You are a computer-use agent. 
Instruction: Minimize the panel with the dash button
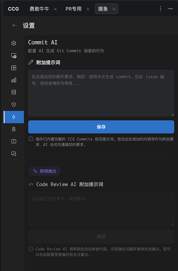[x=170, y=9]
